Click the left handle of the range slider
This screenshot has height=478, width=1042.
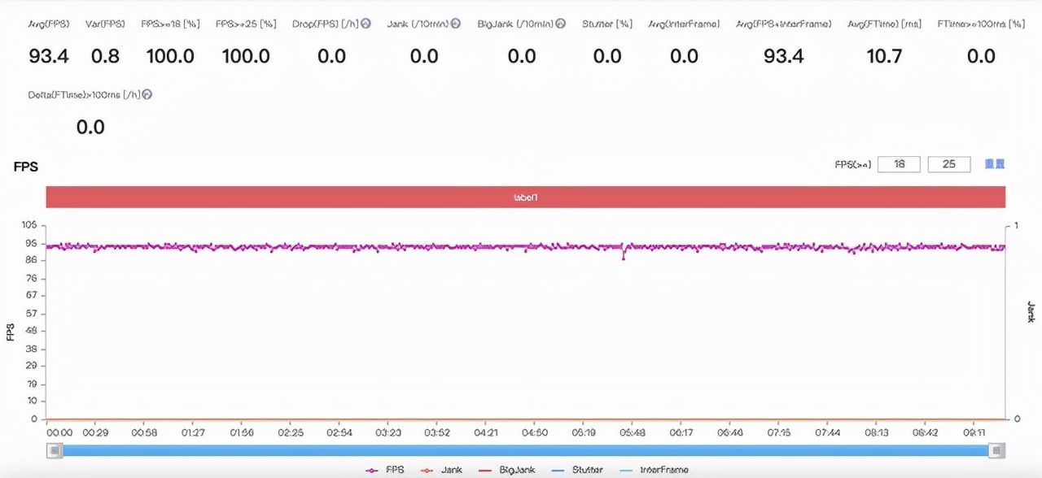point(53,450)
